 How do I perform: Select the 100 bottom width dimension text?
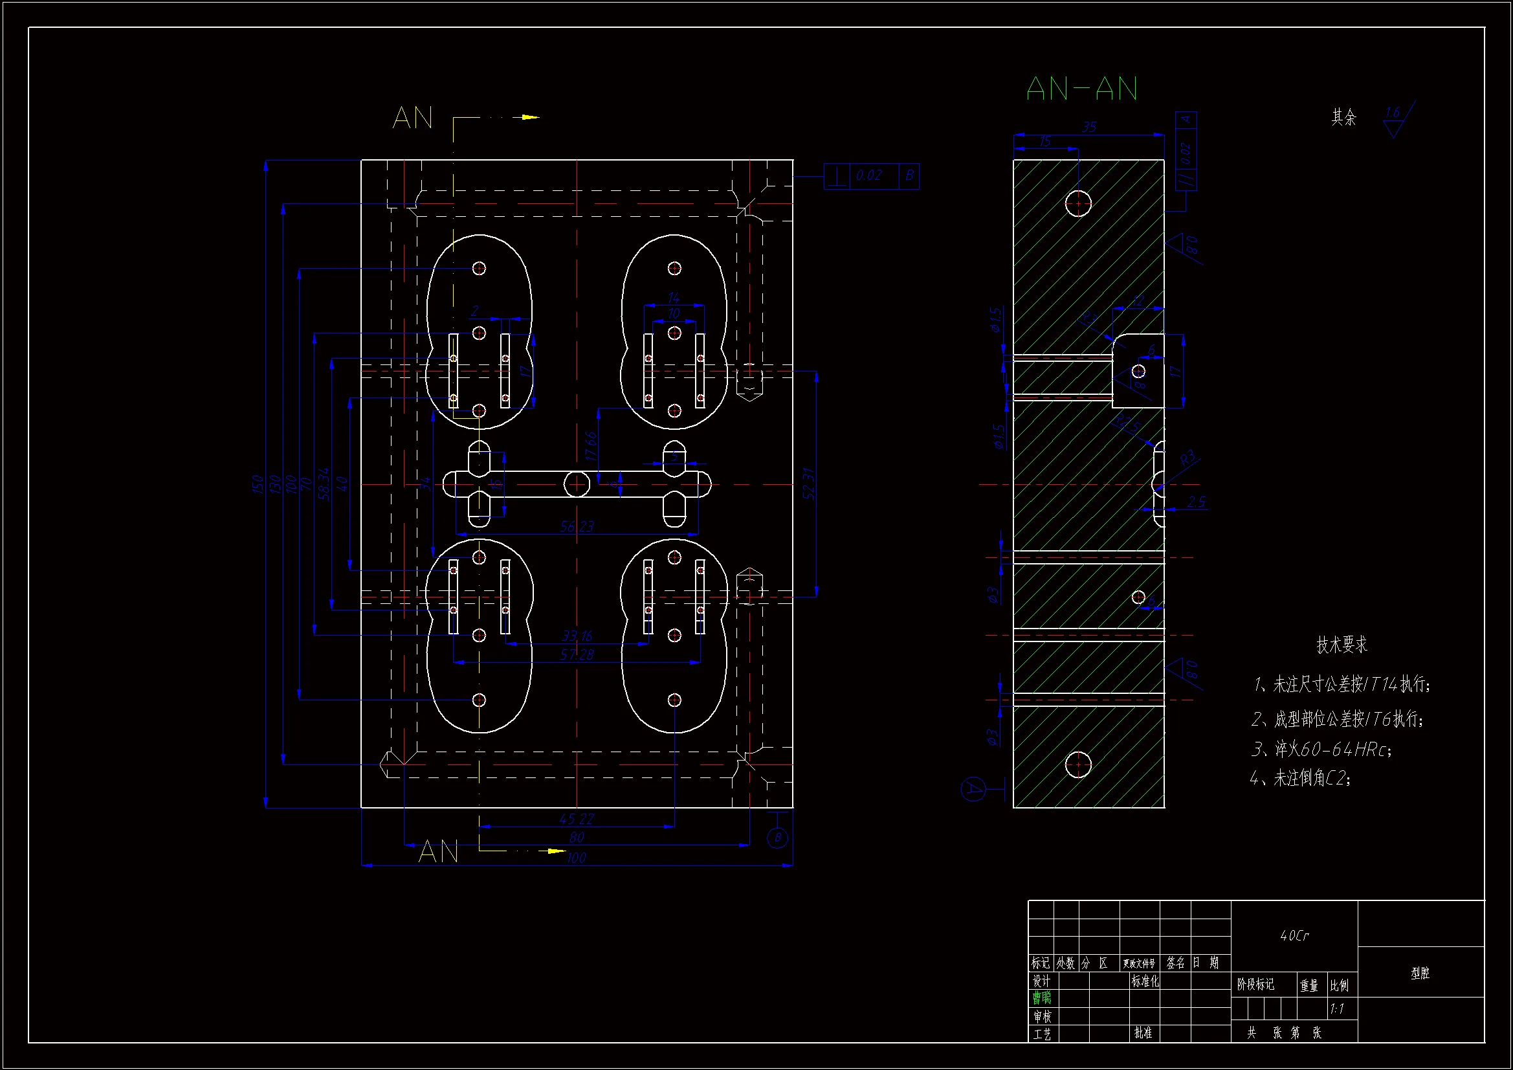point(577,858)
